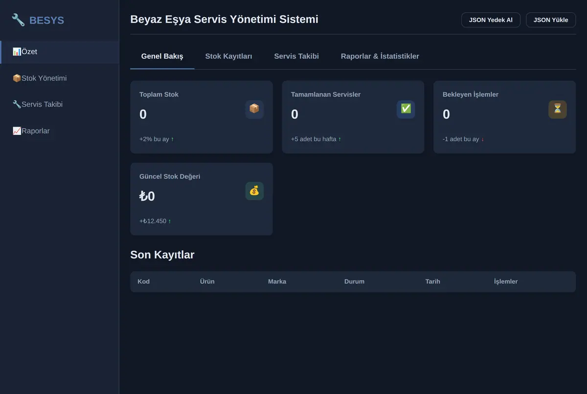Screen dimensions: 587x394
Task: Go to Servis Takibi in the sidebar
Action: pos(59,104)
